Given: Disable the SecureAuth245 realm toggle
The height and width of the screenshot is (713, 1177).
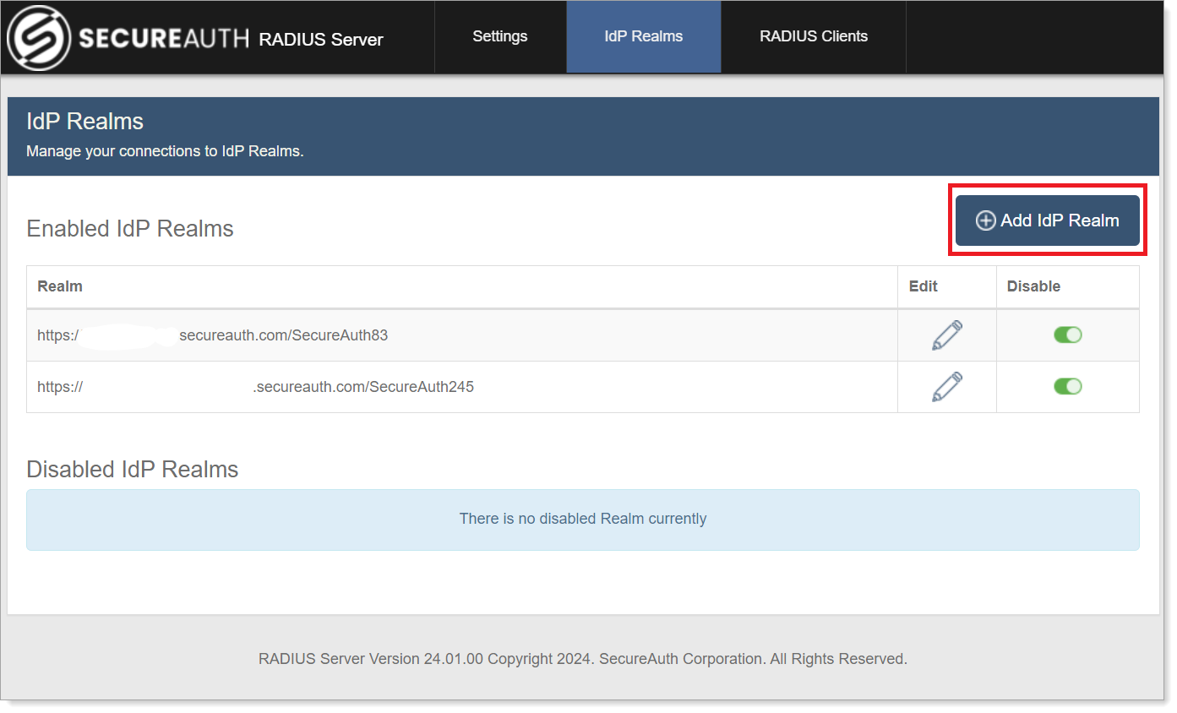Looking at the screenshot, I should coord(1067,386).
